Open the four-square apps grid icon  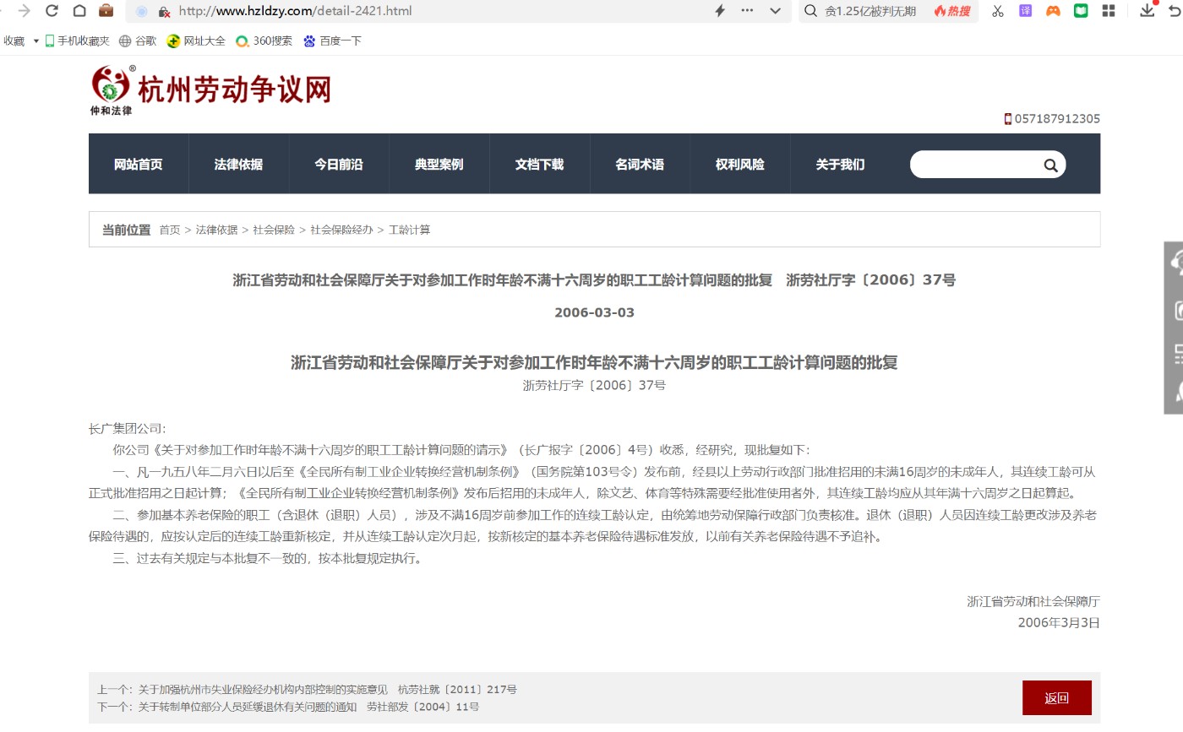pyautogui.click(x=1109, y=11)
